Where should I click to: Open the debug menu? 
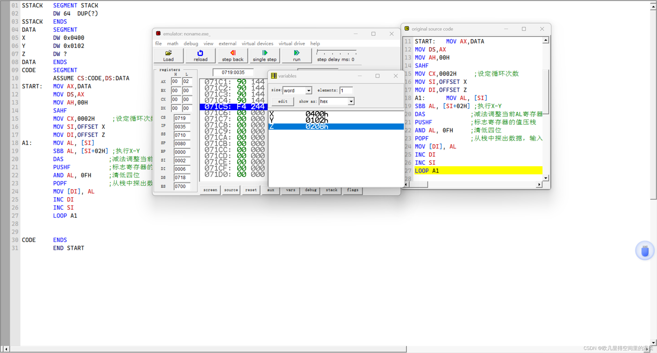tap(191, 43)
